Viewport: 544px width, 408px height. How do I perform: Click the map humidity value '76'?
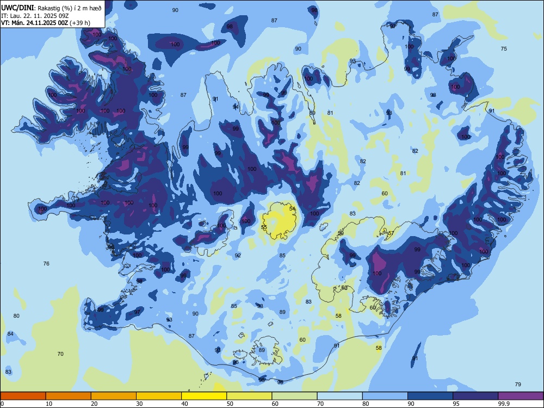pos(46,264)
